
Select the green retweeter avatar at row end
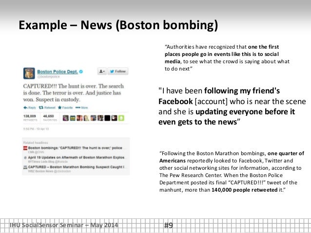pos(121,118)
